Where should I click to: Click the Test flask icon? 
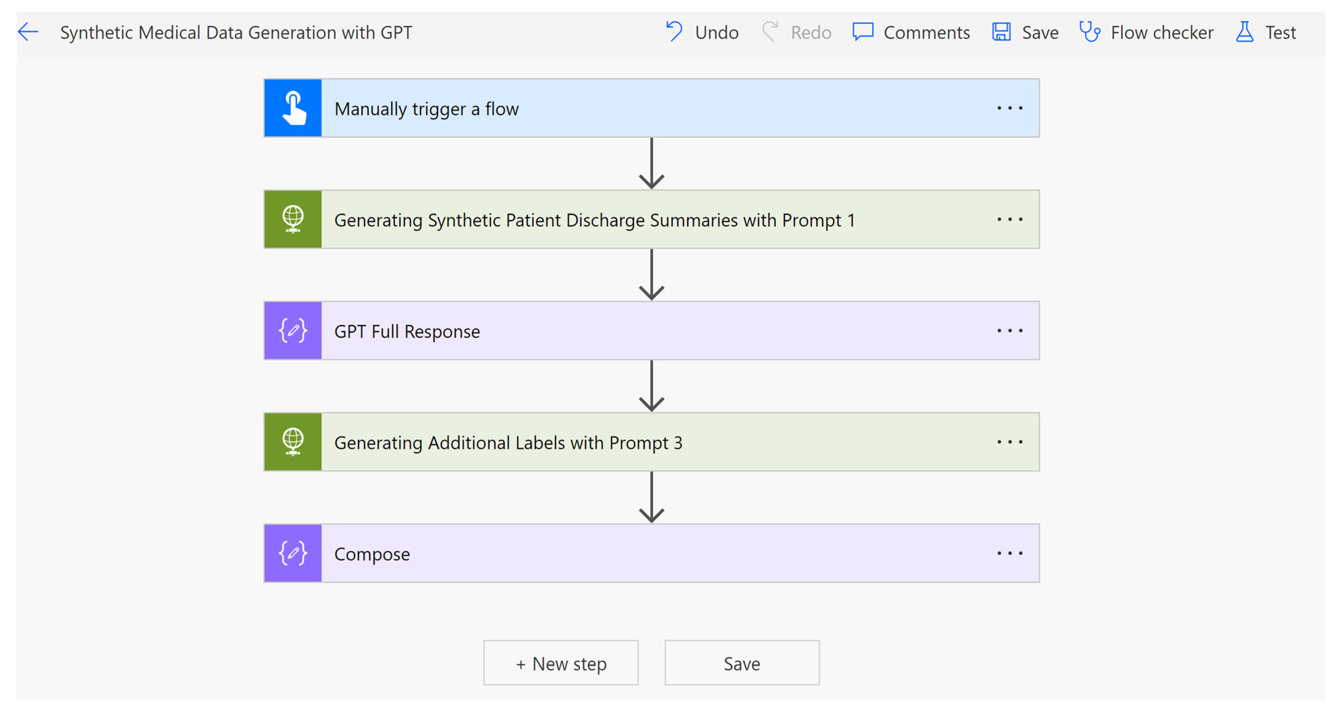tap(1244, 32)
